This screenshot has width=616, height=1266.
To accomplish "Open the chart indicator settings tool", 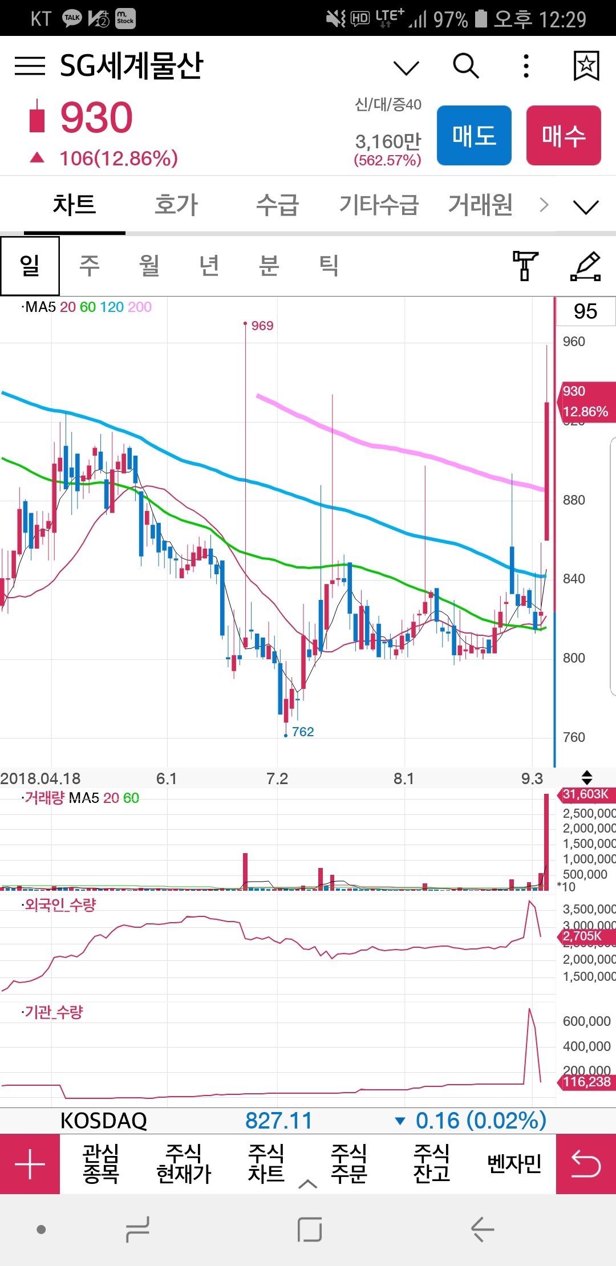I will pos(525,266).
